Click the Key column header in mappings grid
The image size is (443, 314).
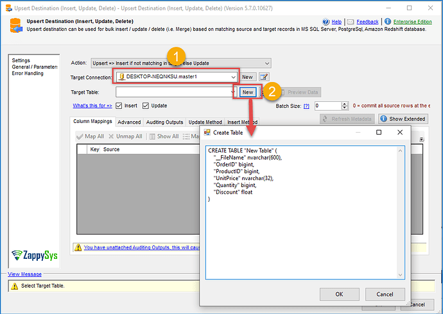(x=94, y=149)
